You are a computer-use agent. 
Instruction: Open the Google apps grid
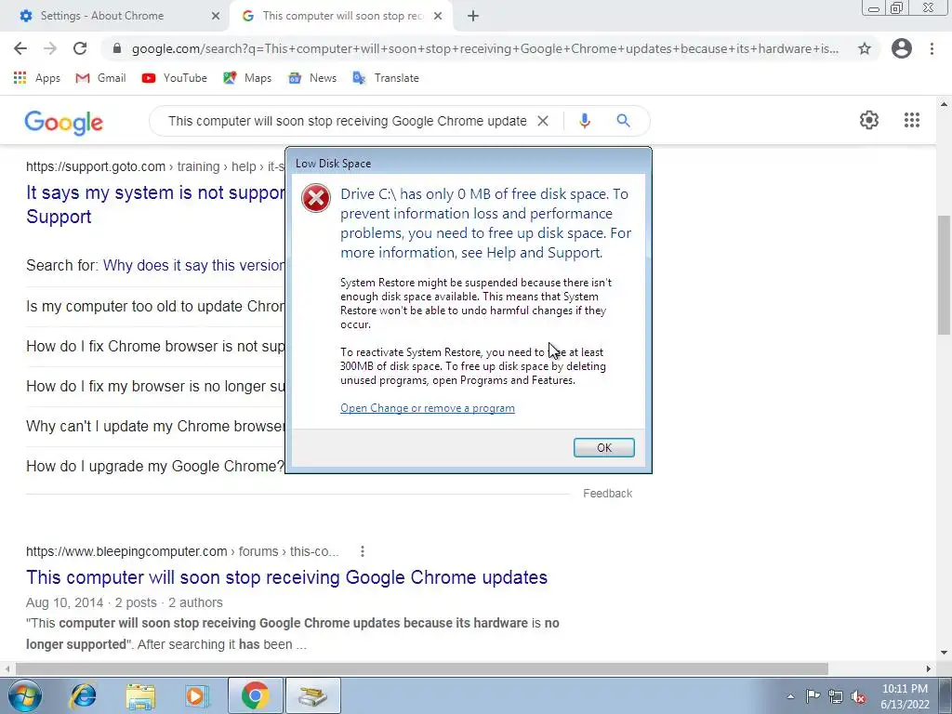click(x=912, y=120)
